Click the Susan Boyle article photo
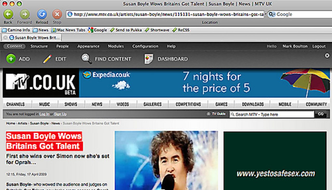 [x=166, y=160]
